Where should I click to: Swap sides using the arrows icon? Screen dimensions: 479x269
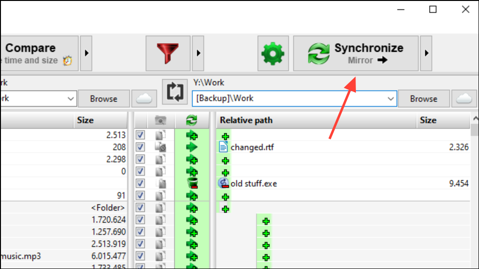175,92
